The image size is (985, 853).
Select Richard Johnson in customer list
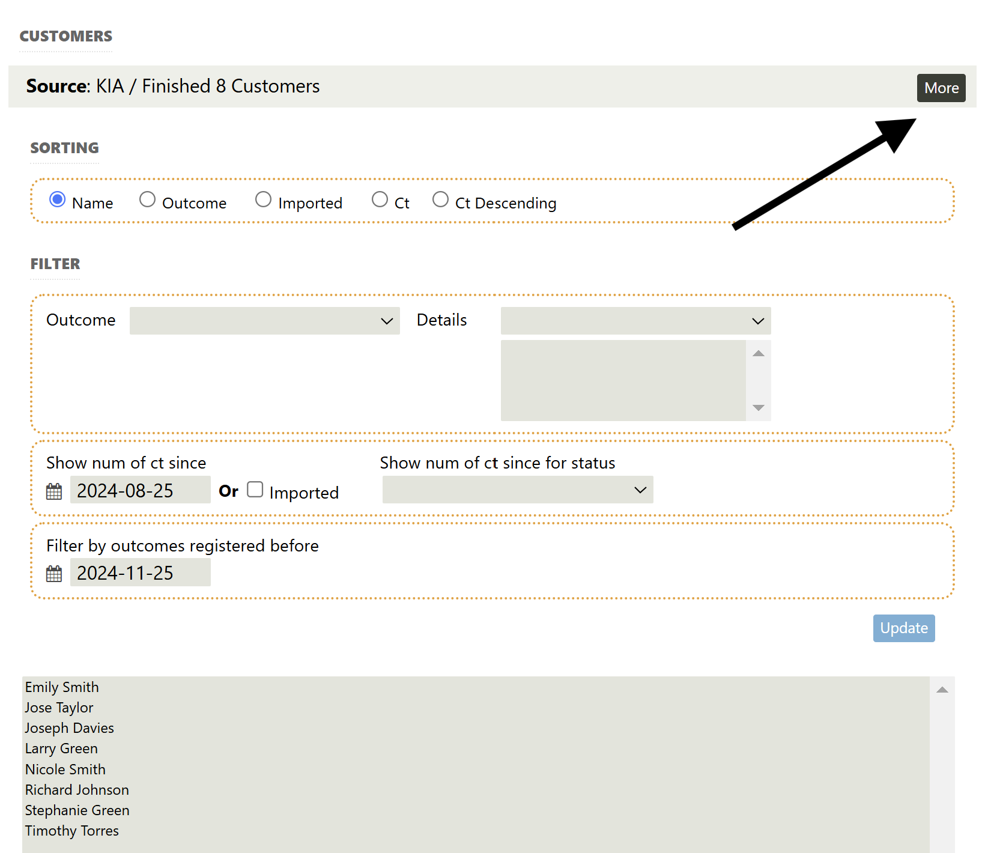pyautogui.click(x=77, y=790)
